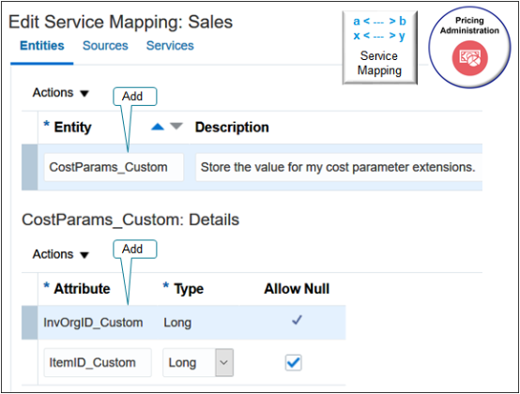Click the top Add callout bubble
This screenshot has width=520, height=394.
pyautogui.click(x=134, y=97)
